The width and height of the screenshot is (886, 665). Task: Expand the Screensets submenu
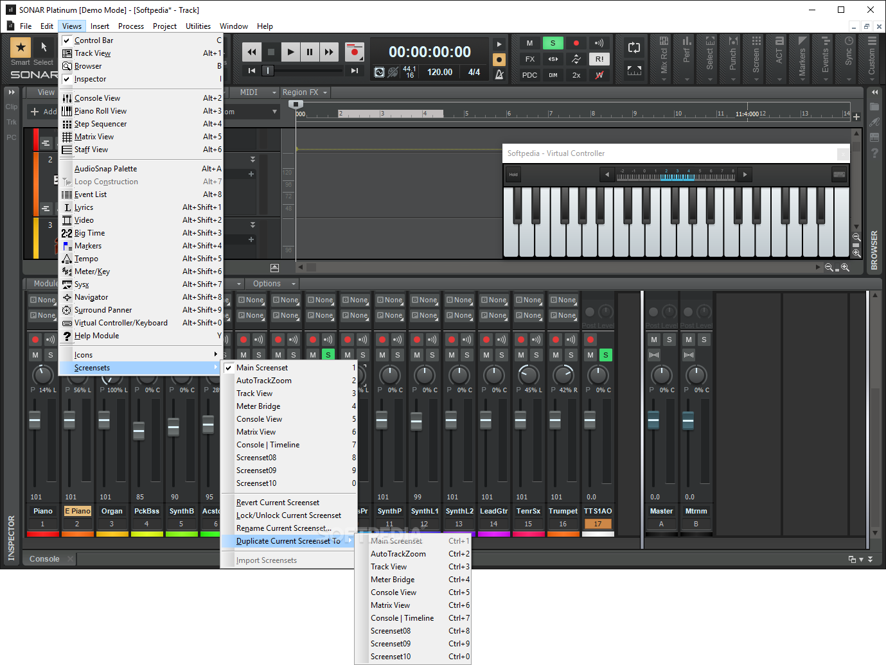tap(141, 368)
